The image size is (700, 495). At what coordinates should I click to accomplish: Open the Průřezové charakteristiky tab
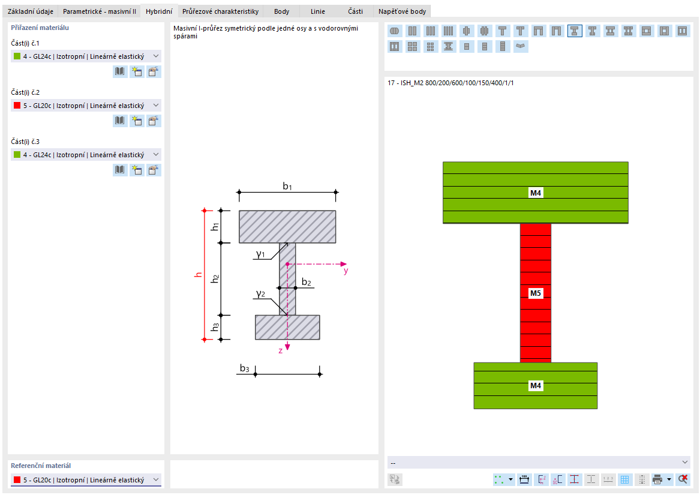220,11
